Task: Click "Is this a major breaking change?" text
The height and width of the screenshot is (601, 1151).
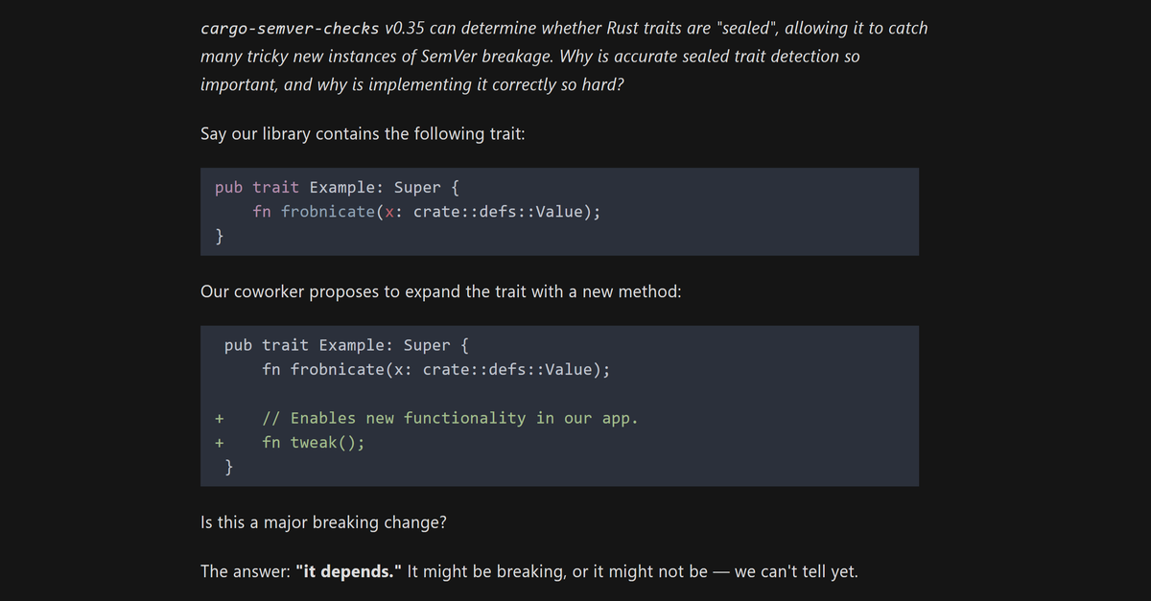Action: coord(322,523)
